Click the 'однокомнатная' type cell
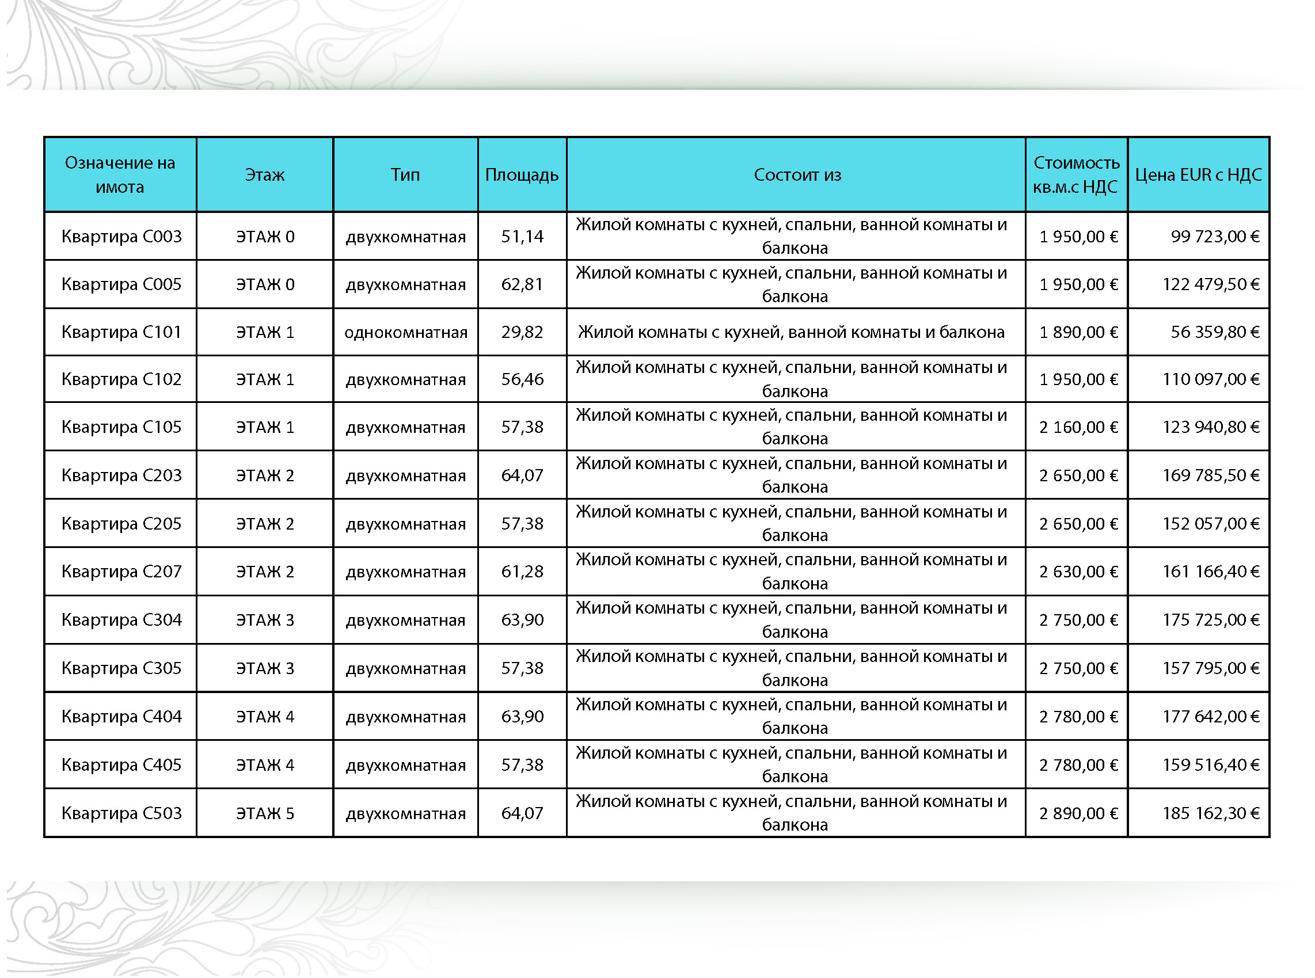1315x978 pixels. click(405, 332)
